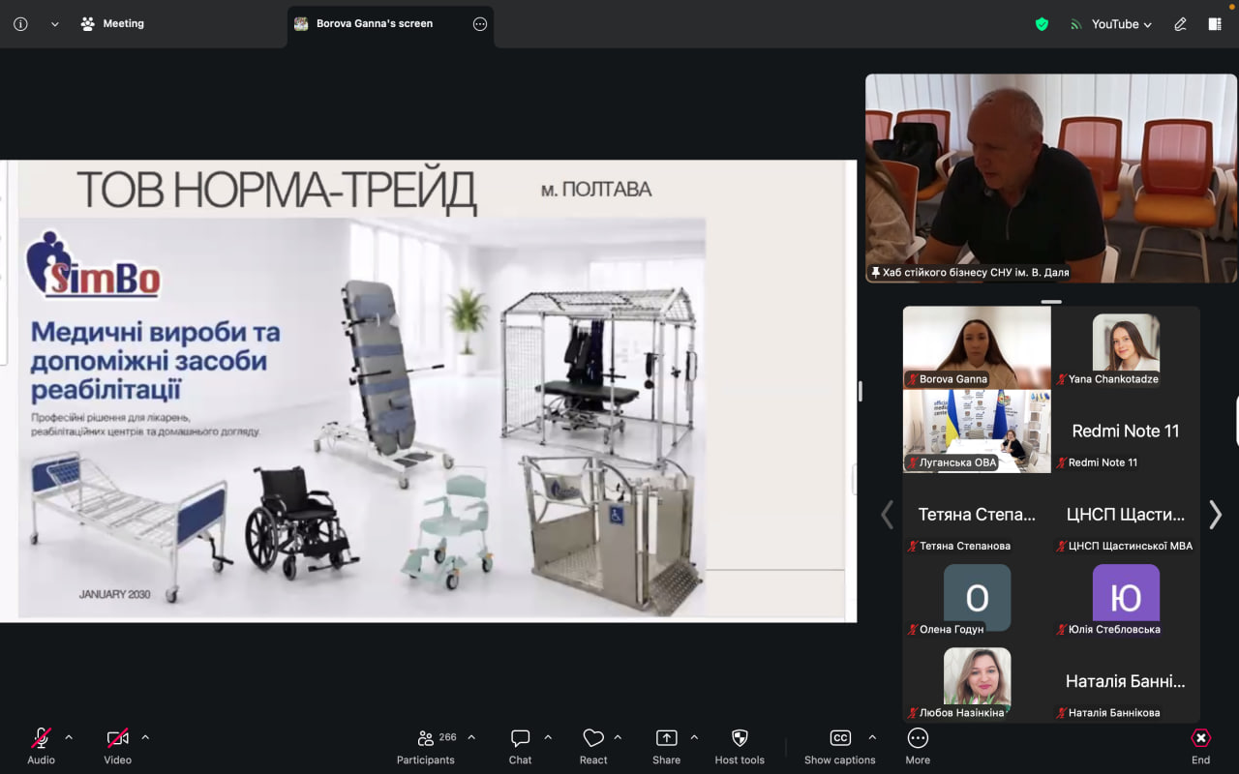Unmute with the Audio microphone button
The height and width of the screenshot is (774, 1239).
click(x=41, y=746)
